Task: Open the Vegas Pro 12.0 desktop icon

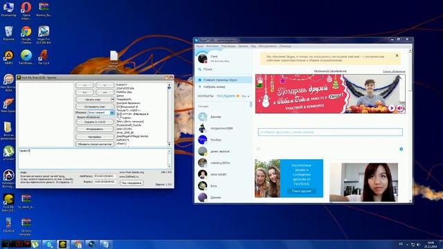Action: pyautogui.click(x=44, y=34)
